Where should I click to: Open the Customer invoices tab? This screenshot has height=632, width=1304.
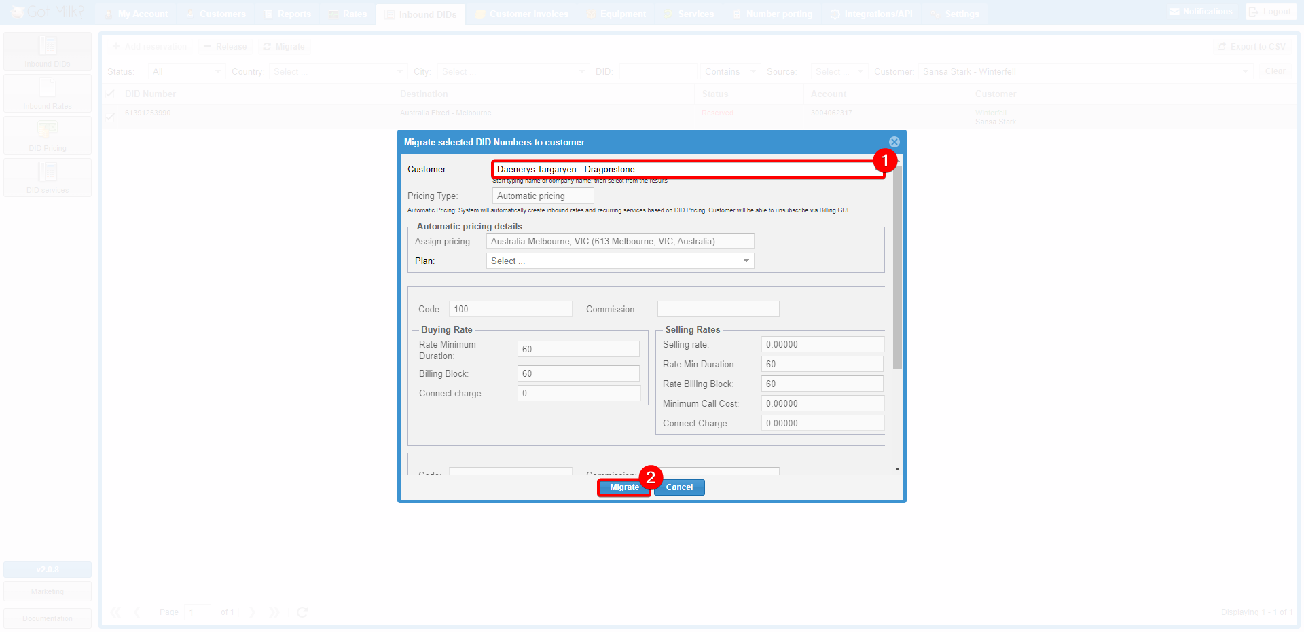[522, 14]
